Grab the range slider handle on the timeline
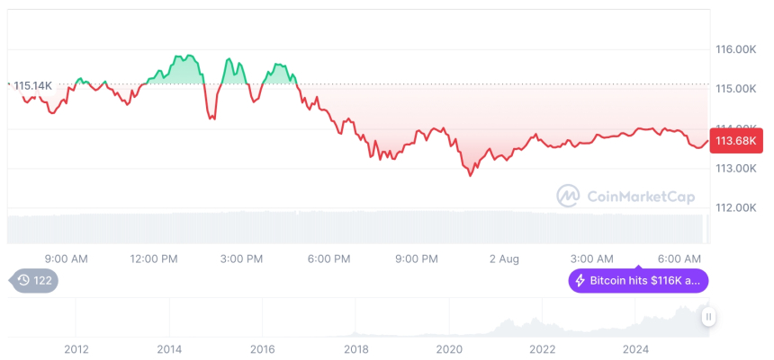Viewport: 774px width, 360px height. tap(709, 316)
